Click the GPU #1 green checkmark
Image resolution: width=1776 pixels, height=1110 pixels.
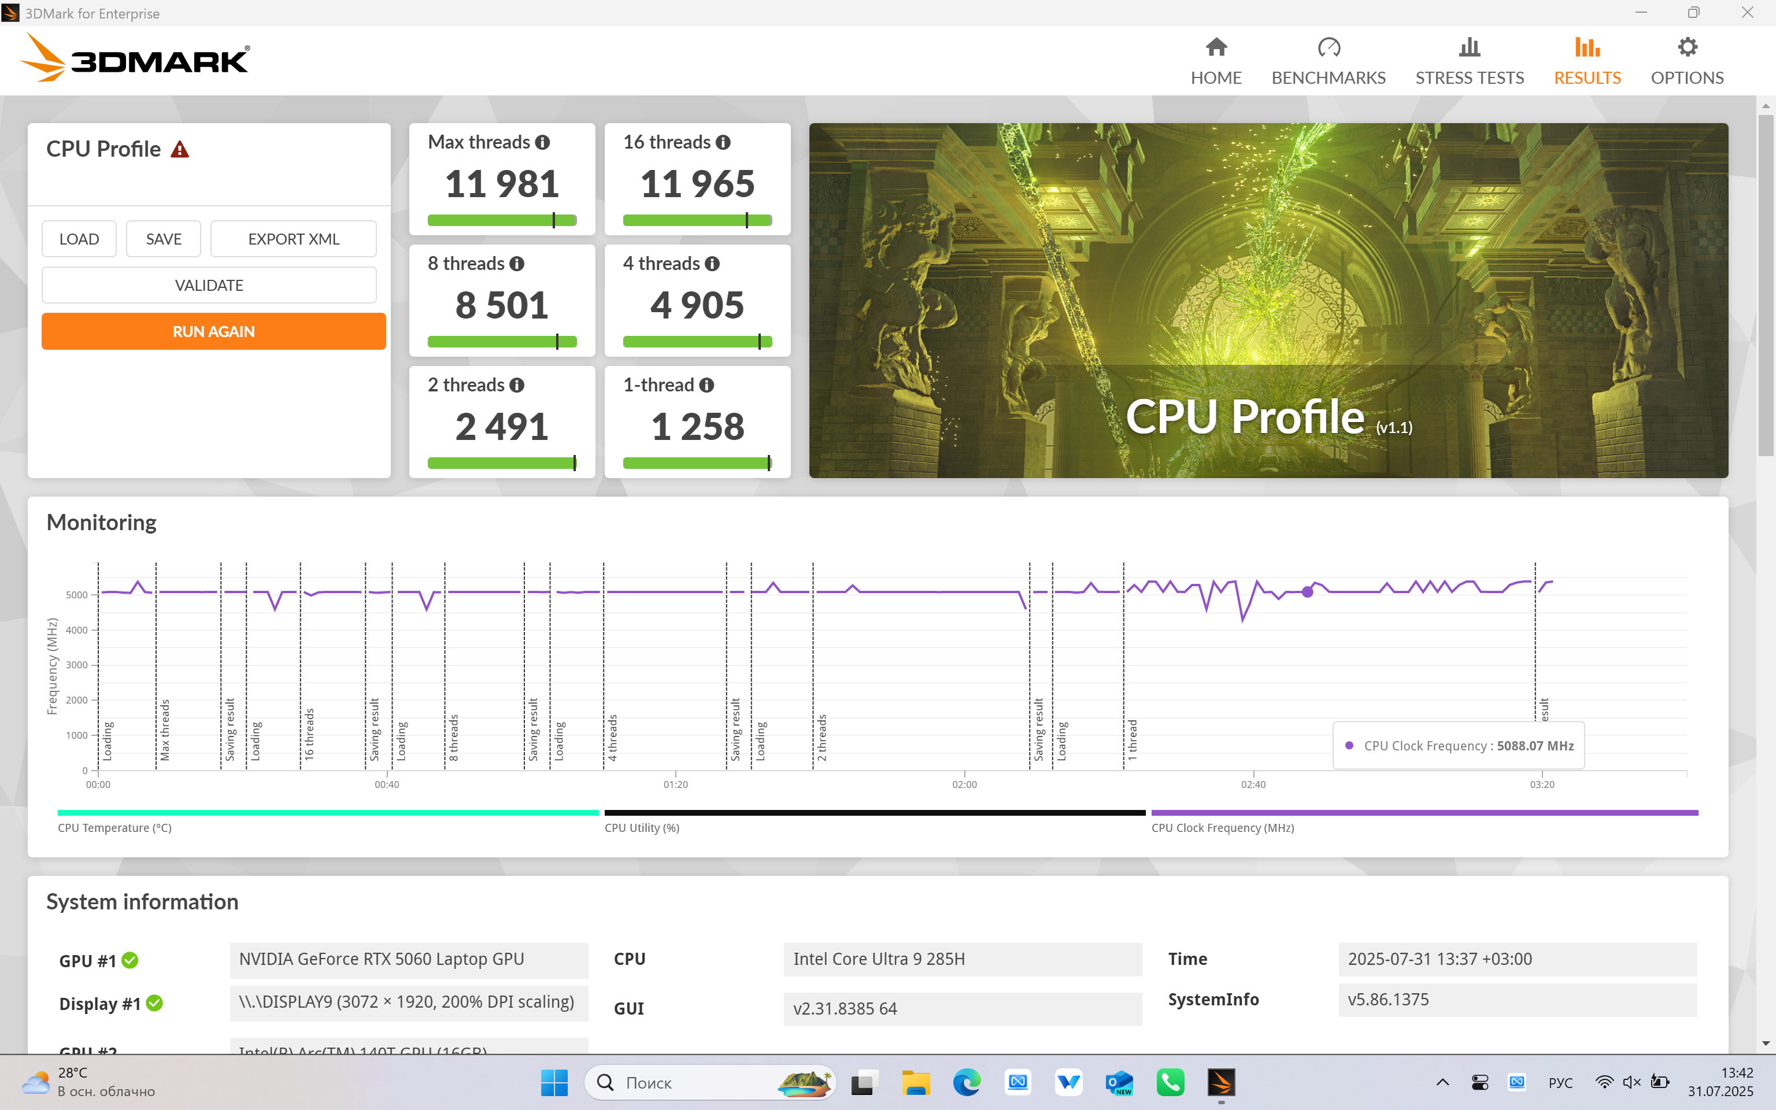coord(130,960)
